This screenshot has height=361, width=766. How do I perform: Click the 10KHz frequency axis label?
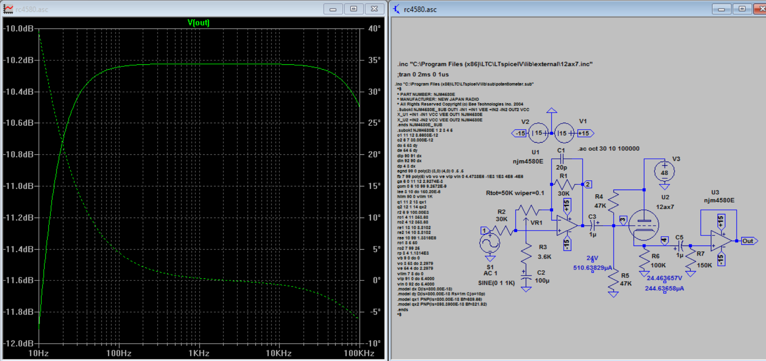[278, 353]
